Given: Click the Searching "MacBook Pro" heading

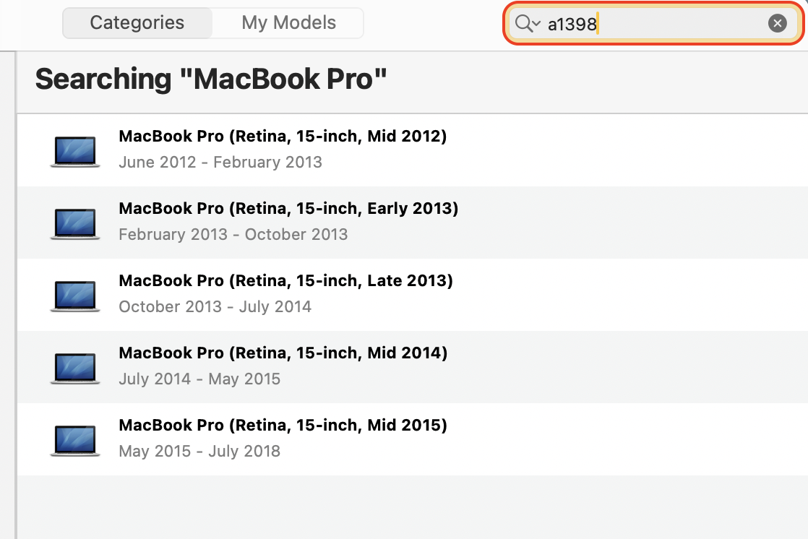Looking at the screenshot, I should pos(211,79).
